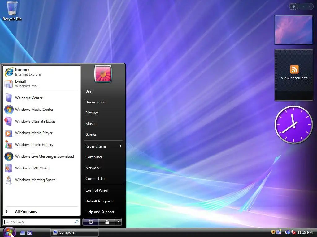This screenshot has height=237, width=317.
Task: Open Default Programs
Action: [x=100, y=201]
